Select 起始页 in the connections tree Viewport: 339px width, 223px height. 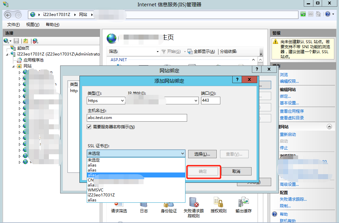tap(23, 48)
